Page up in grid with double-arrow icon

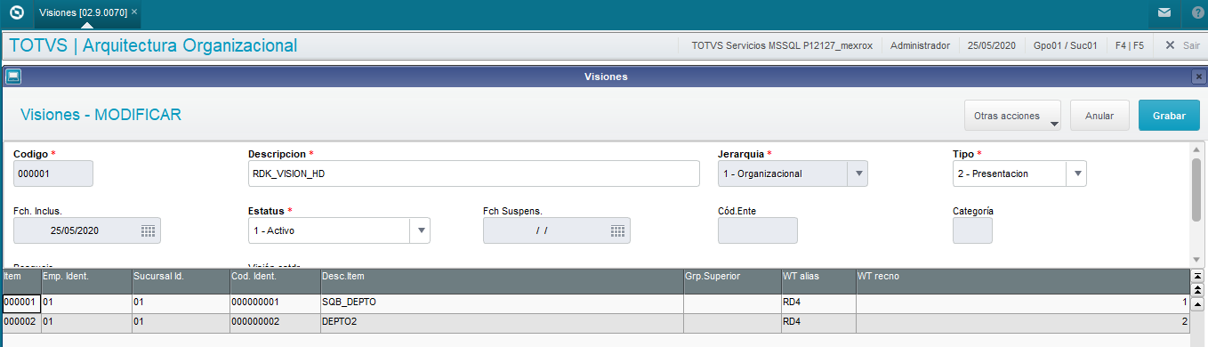pos(1196,290)
